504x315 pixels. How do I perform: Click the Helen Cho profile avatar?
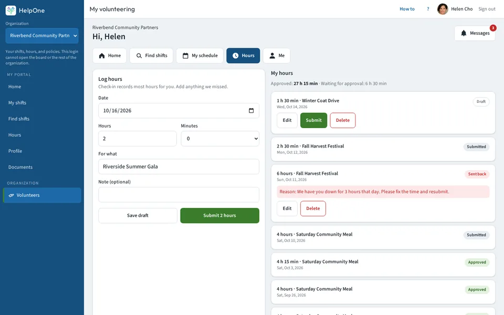pos(443,9)
